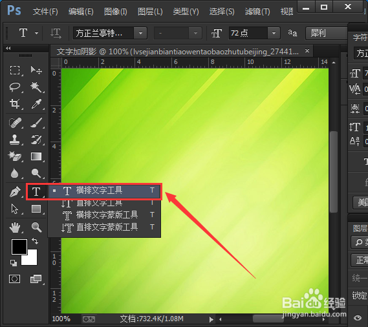
Task: Click the 72 点 font size field
Action: click(248, 33)
